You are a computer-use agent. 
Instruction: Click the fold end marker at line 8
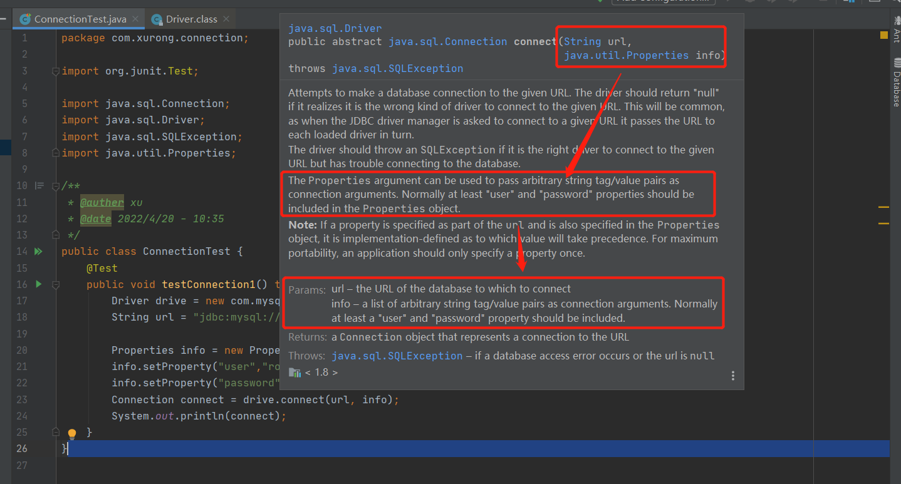coord(56,153)
